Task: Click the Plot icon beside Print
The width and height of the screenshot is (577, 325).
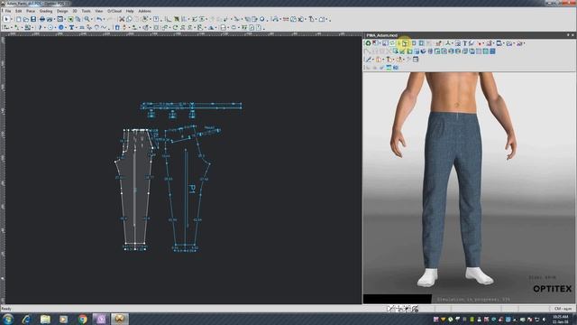Action: (x=50, y=19)
